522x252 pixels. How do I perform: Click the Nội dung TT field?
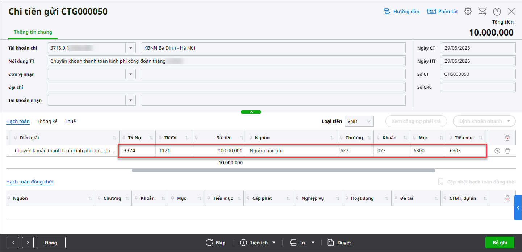(x=226, y=61)
